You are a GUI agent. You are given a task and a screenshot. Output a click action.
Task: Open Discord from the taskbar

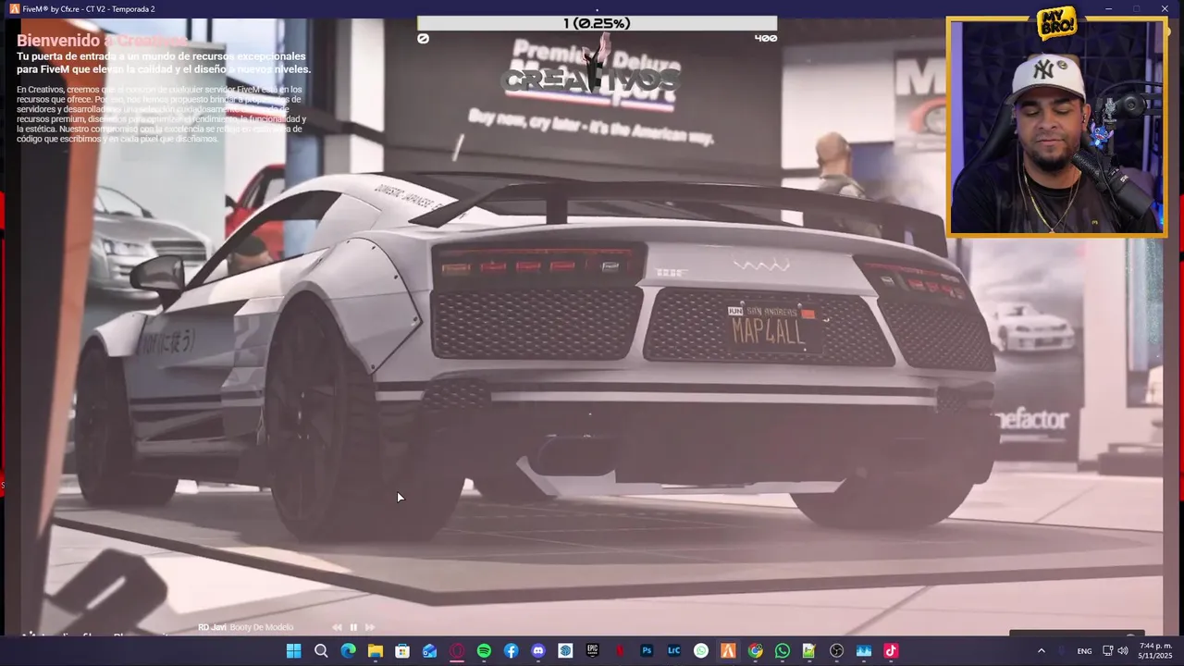tap(538, 651)
